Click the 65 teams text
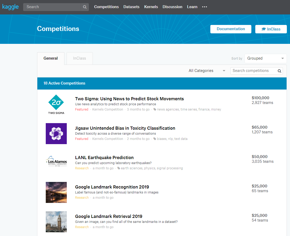 pos(260,191)
